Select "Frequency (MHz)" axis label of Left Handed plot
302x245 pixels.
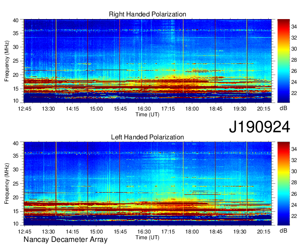[x=7, y=184]
